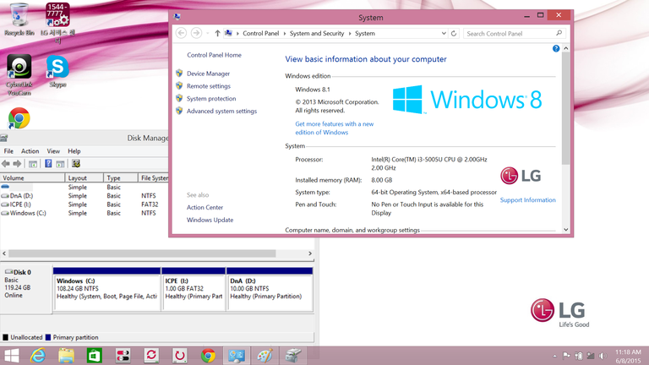Click Get more features with new edition link
The height and width of the screenshot is (365, 649).
click(335, 128)
